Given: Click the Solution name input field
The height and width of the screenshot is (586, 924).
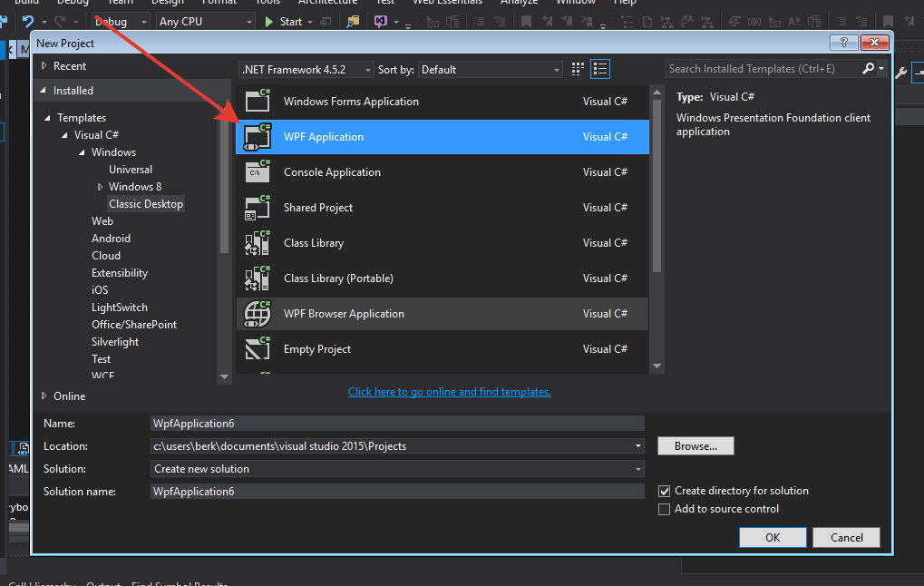Looking at the screenshot, I should [x=397, y=492].
